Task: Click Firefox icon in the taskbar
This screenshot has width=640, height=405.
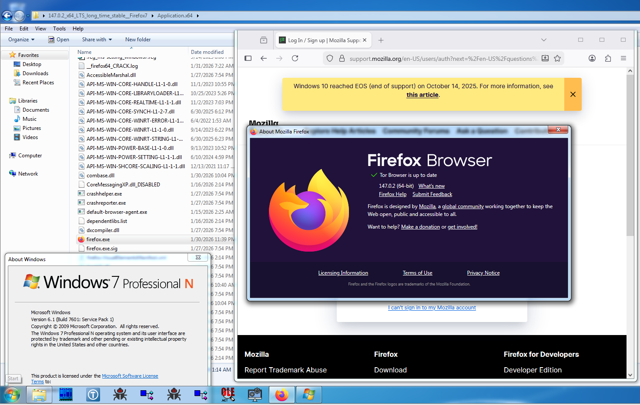Action: [x=282, y=395]
